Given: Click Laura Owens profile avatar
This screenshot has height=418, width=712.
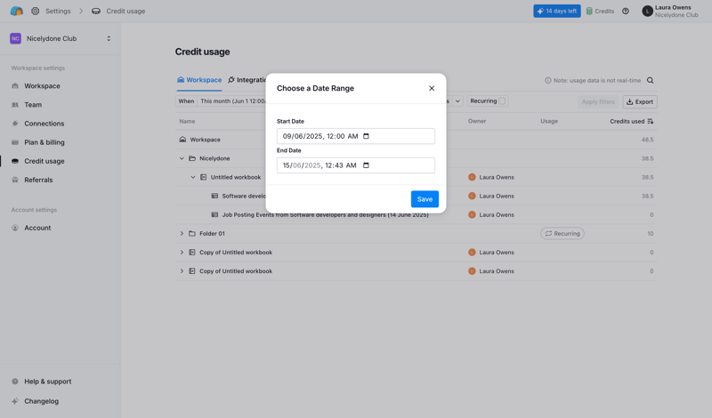Looking at the screenshot, I should click(x=647, y=11).
